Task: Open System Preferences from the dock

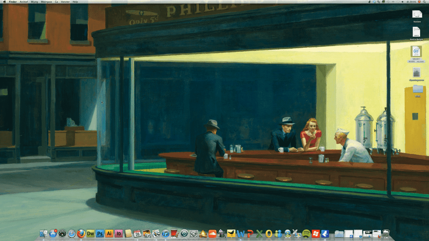Action: [x=194, y=234]
